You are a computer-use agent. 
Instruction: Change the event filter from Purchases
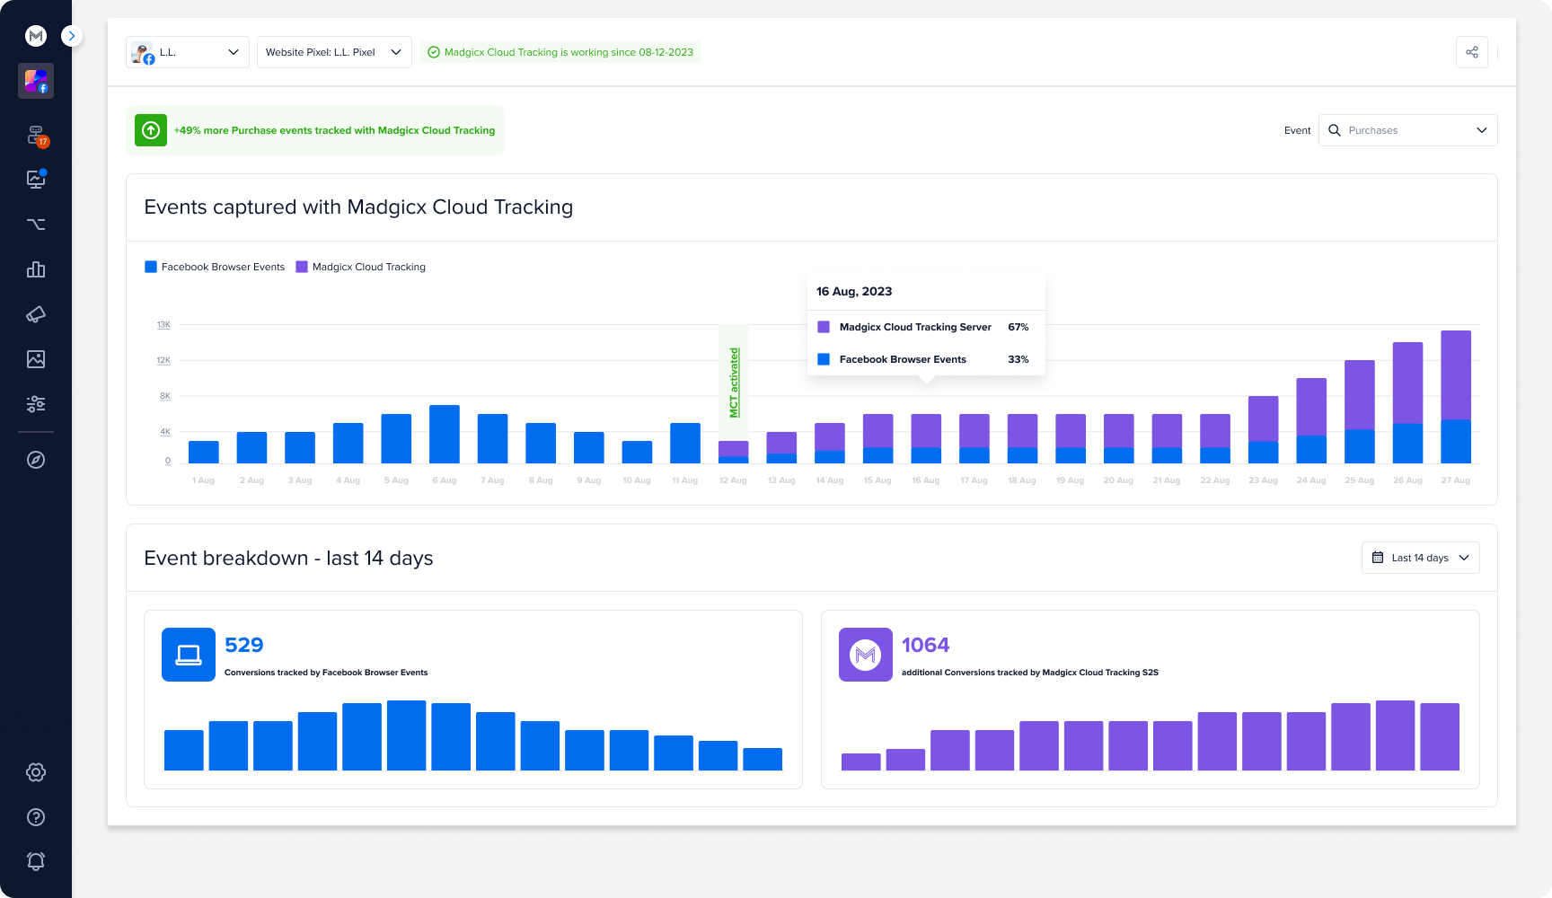(x=1407, y=130)
